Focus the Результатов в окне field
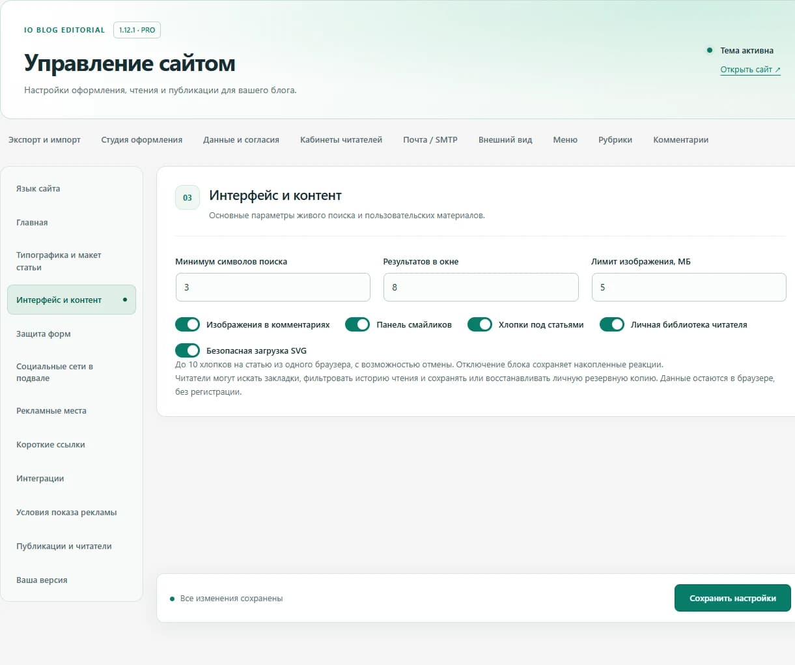Image resolution: width=795 pixels, height=665 pixels. (481, 287)
